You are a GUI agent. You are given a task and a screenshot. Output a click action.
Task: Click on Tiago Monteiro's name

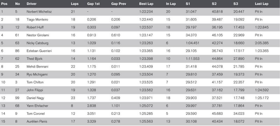pos(37,20)
